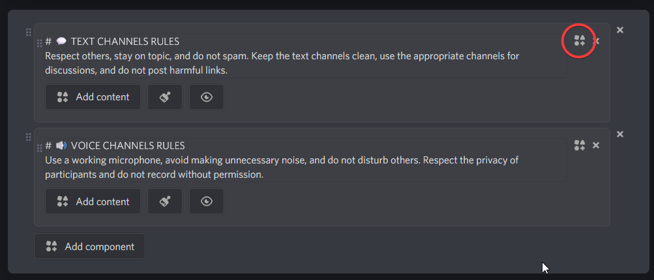Click the outer drag handle of second container
The width and height of the screenshot is (654, 280).
[28, 137]
